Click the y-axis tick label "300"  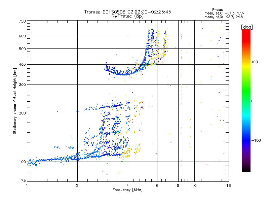coord(23,85)
